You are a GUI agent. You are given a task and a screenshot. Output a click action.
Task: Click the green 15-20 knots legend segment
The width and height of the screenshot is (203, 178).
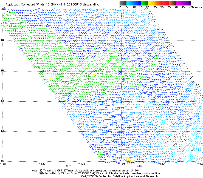click(x=144, y=3)
